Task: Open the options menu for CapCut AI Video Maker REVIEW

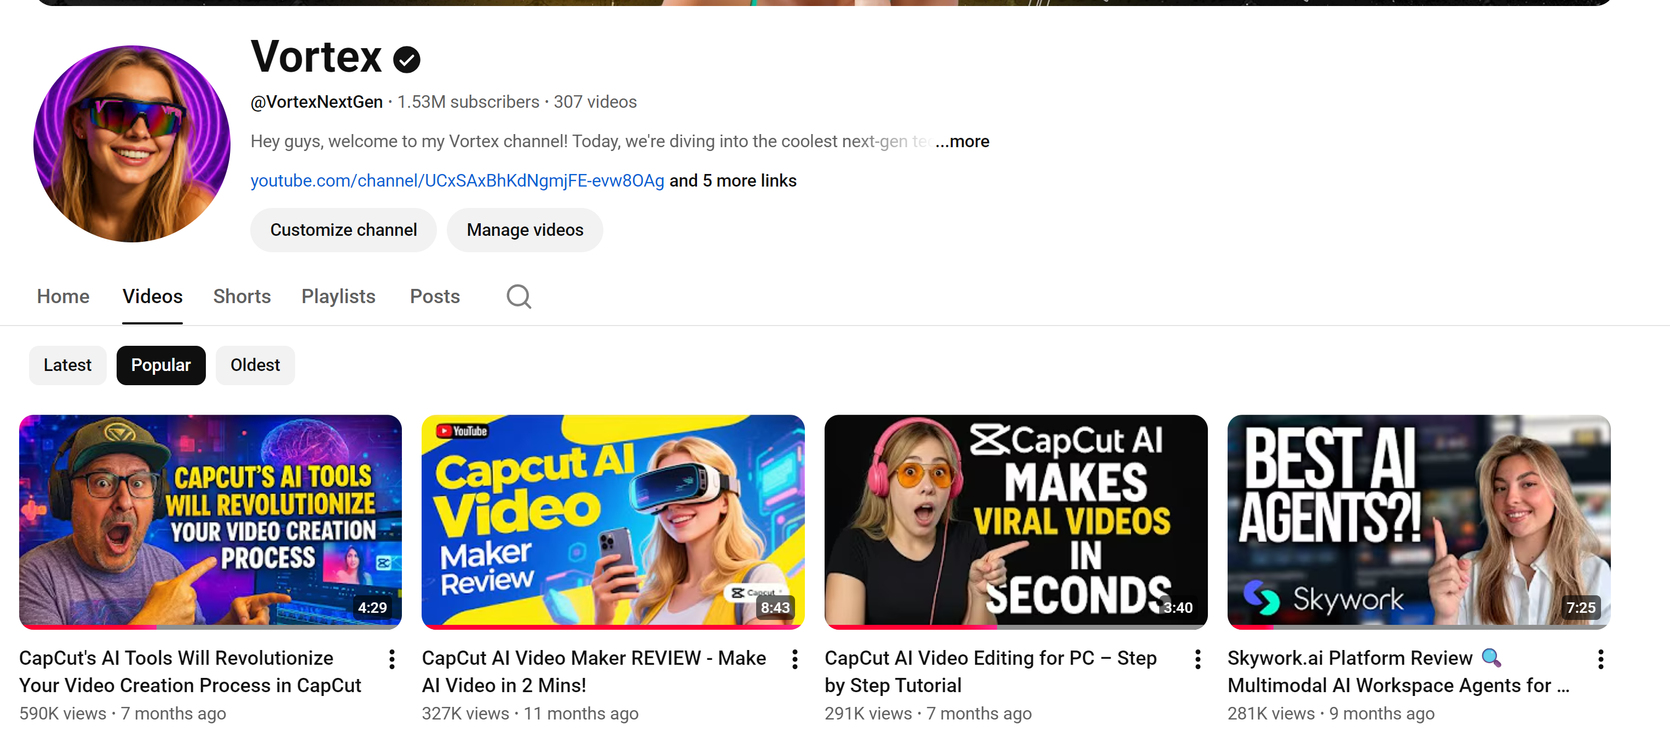Action: point(795,659)
